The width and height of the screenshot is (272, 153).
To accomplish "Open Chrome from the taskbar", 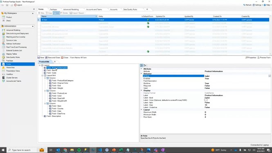I will coord(65,150).
